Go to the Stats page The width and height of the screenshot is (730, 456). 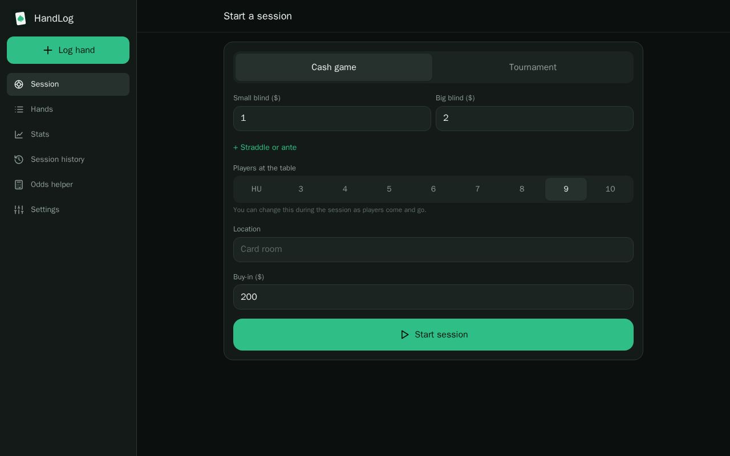(x=68, y=135)
